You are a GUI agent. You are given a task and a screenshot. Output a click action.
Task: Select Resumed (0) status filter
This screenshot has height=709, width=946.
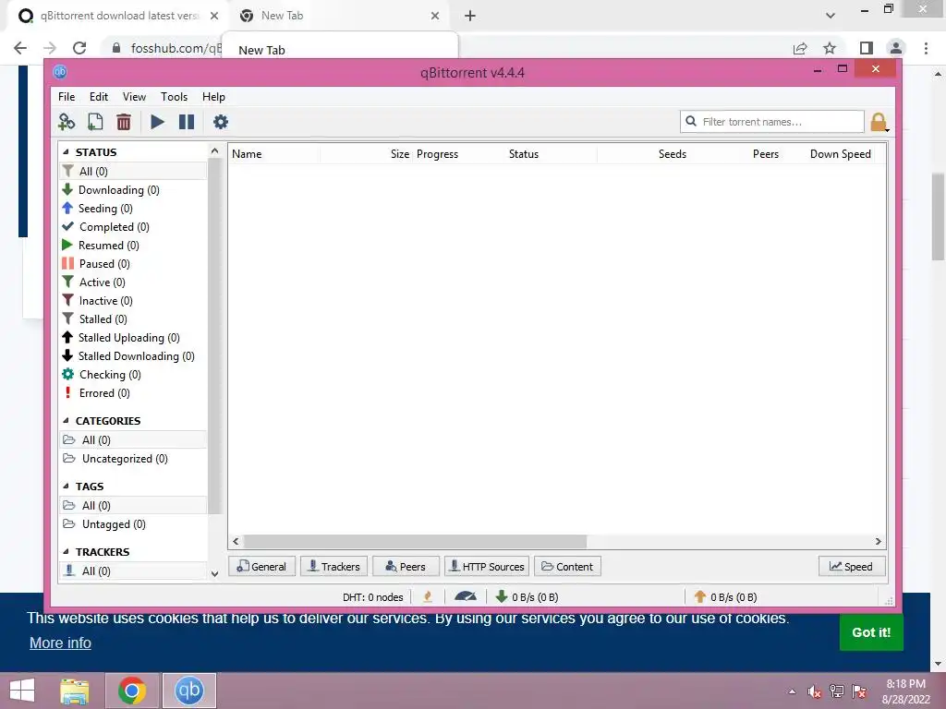(x=109, y=246)
